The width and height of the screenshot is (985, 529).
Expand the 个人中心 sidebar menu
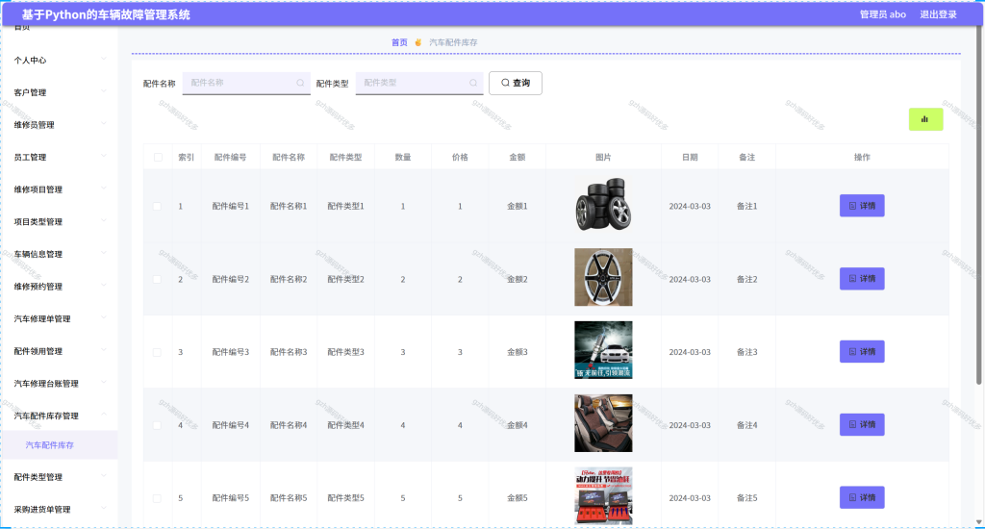[59, 61]
